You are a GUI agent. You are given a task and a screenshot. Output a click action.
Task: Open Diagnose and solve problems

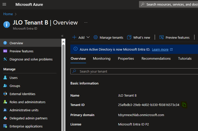[31, 59]
